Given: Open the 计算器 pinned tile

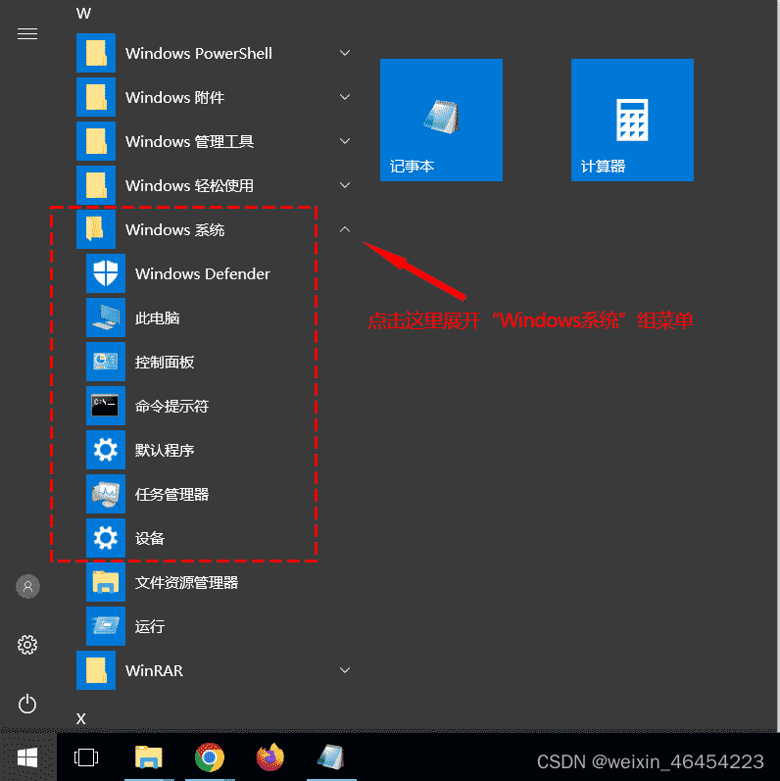Looking at the screenshot, I should [632, 120].
